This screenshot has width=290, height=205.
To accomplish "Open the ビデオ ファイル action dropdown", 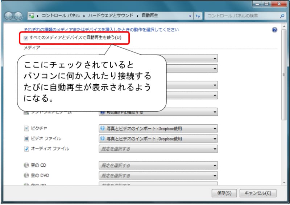I will point(158,138).
